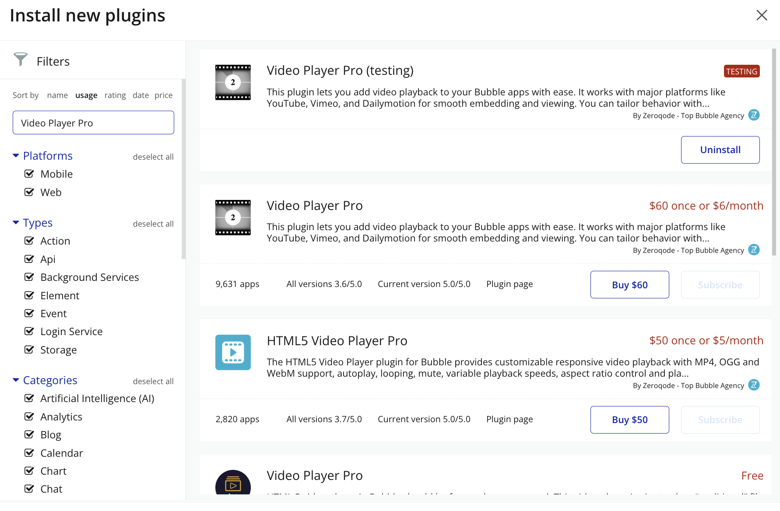
Task: Toggle the Background Services type checkbox
Action: pyautogui.click(x=29, y=277)
